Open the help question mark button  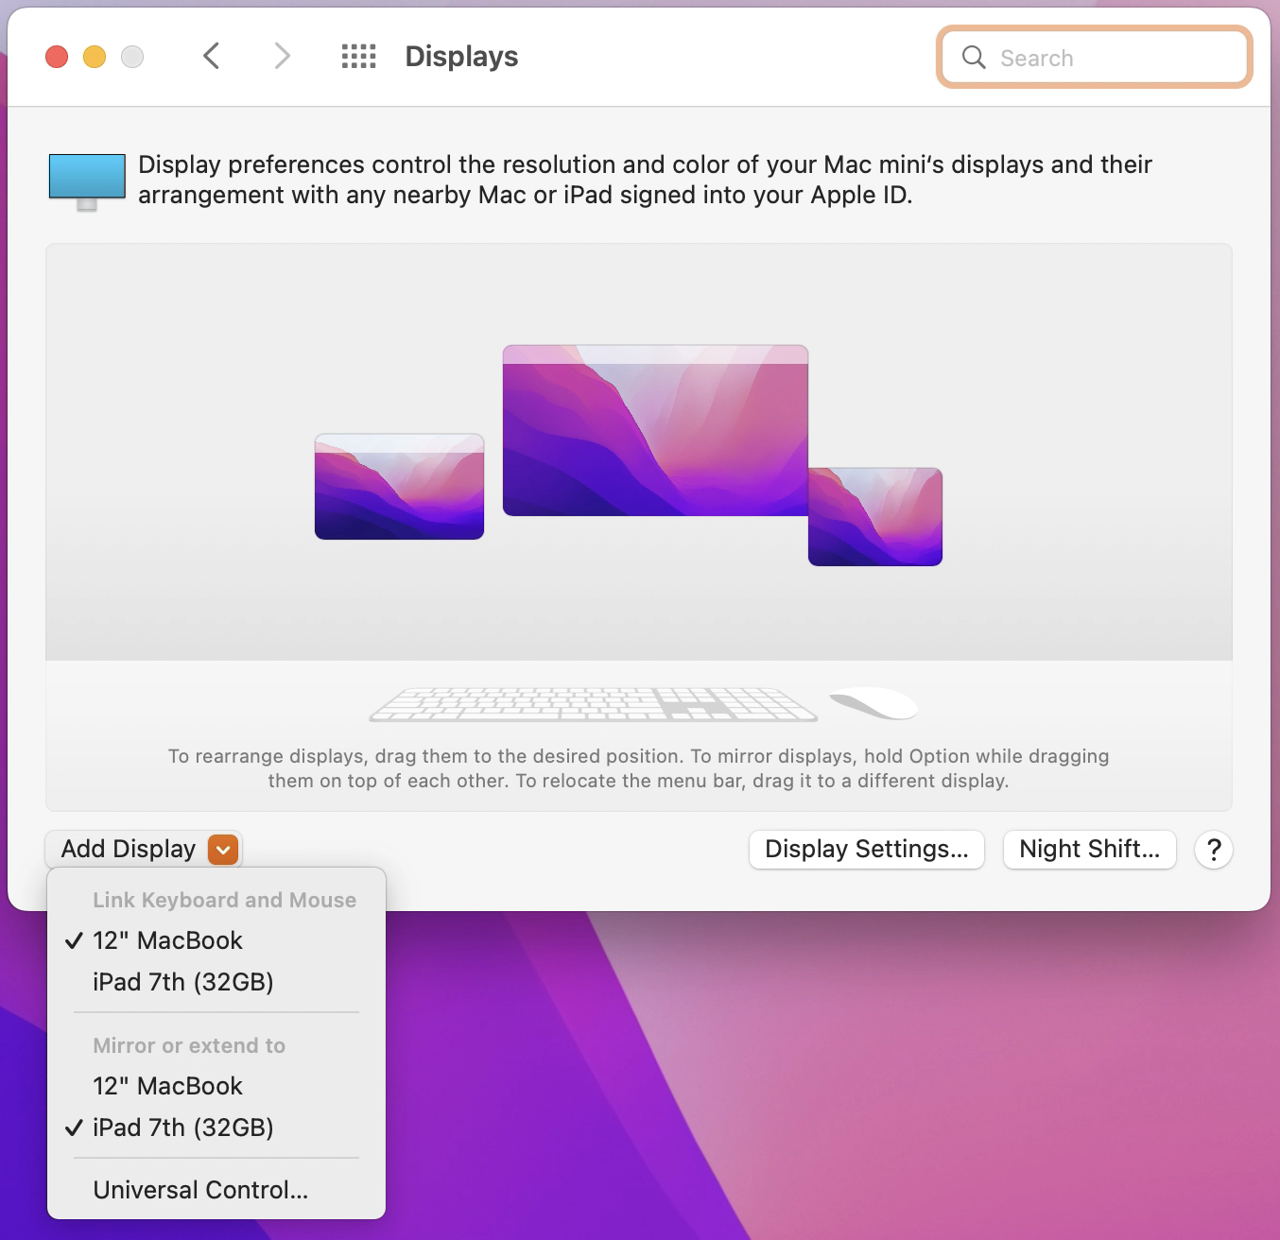[1214, 850]
